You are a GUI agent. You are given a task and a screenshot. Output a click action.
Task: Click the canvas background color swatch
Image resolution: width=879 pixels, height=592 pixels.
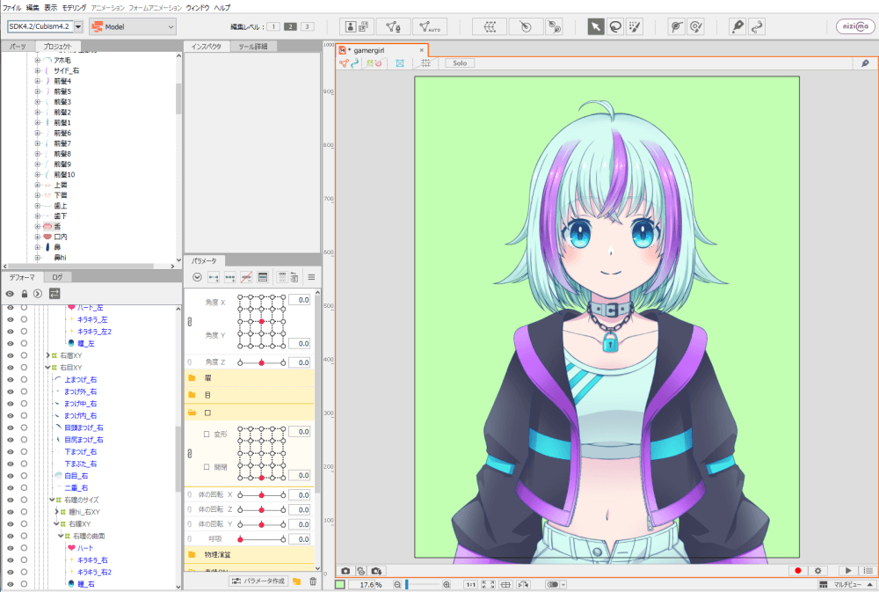[x=340, y=585]
